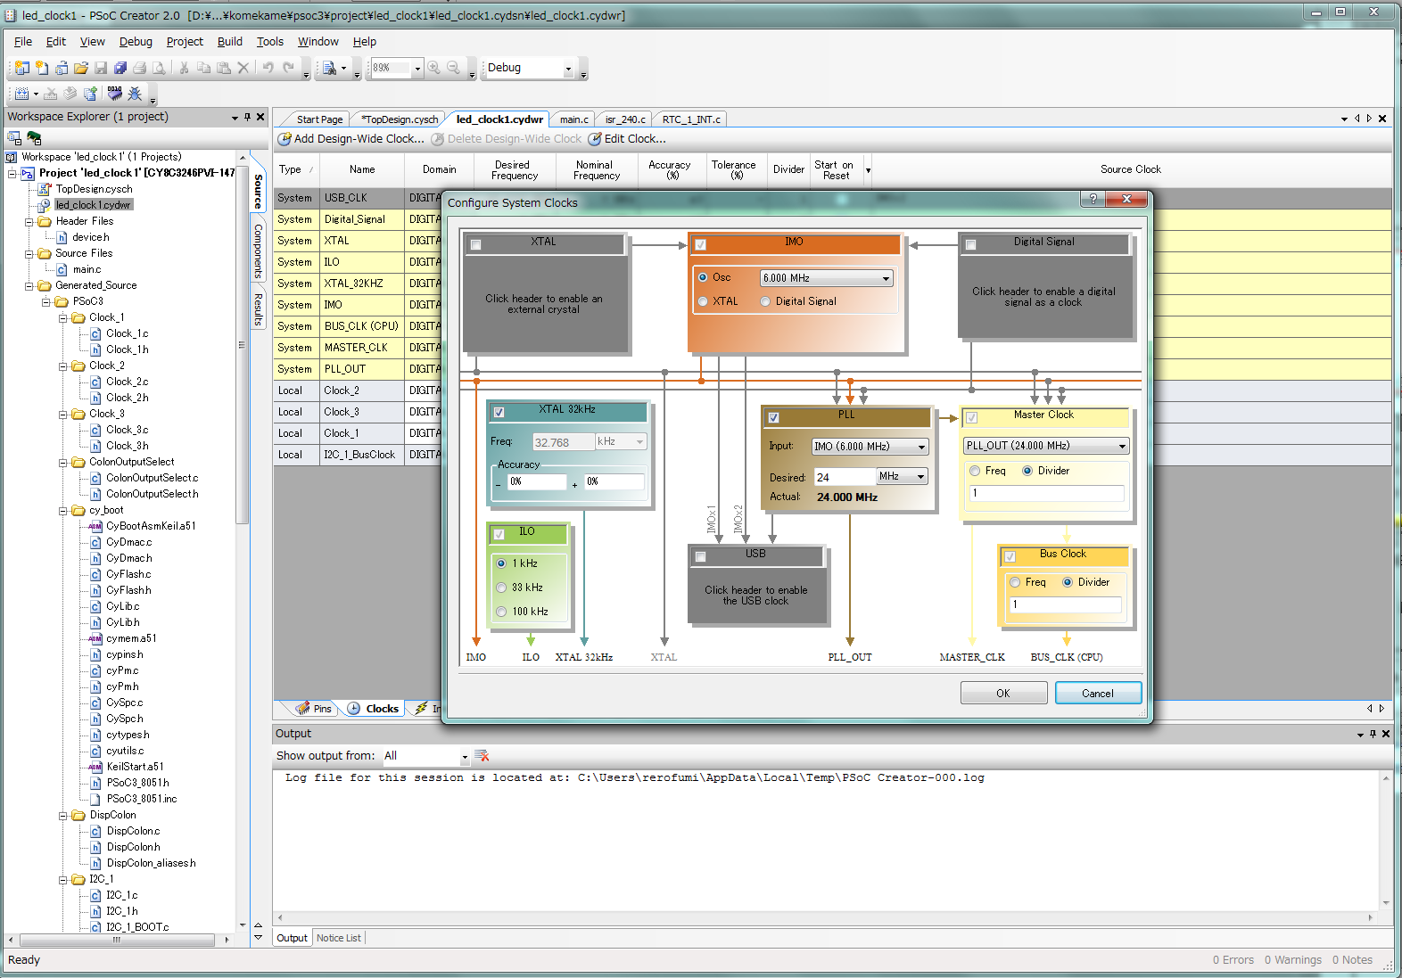This screenshot has height=978, width=1402.
Task: Open the PLL Desired MHz unit dropdown
Action: click(x=903, y=476)
